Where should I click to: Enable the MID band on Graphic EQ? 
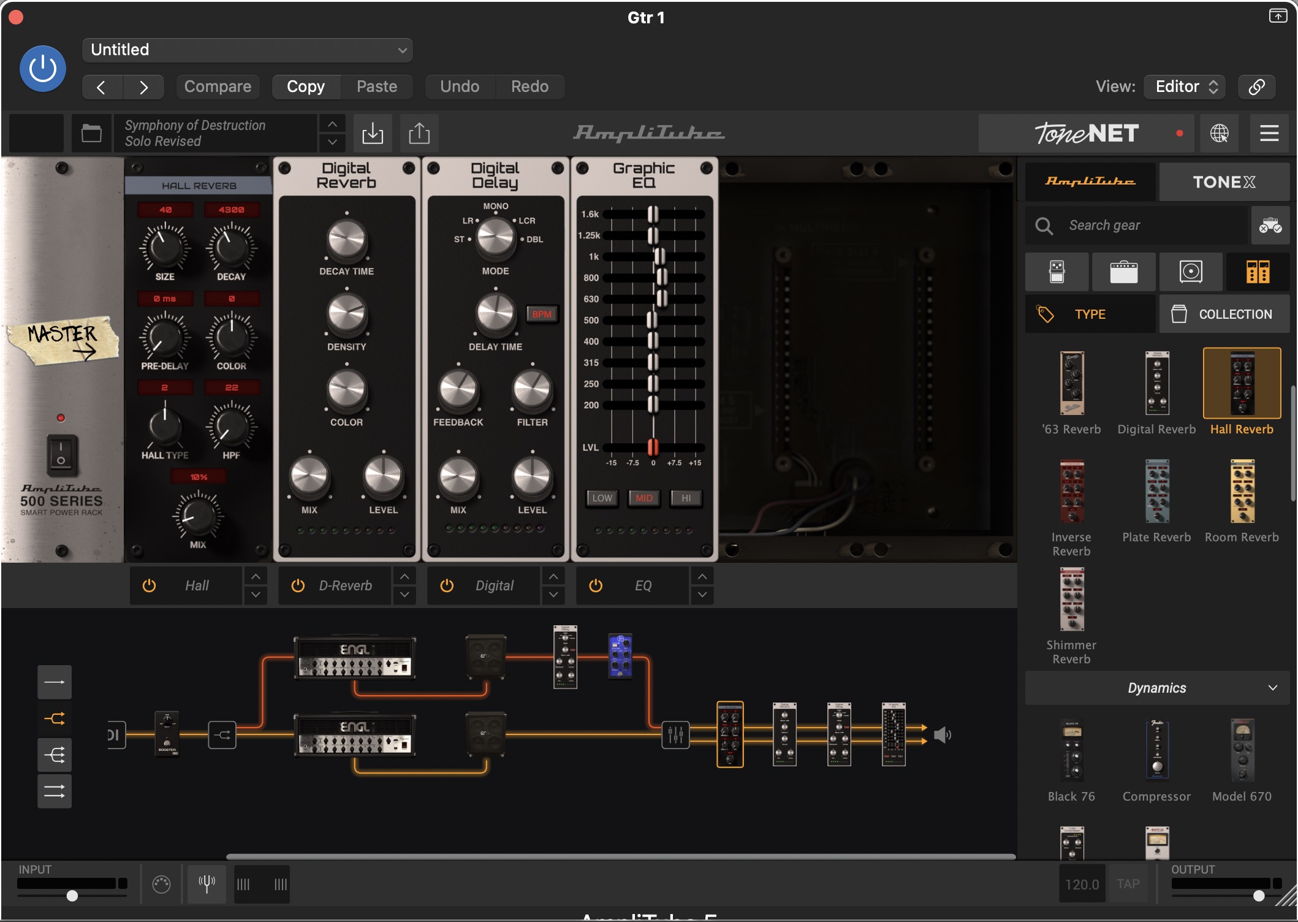pos(643,498)
